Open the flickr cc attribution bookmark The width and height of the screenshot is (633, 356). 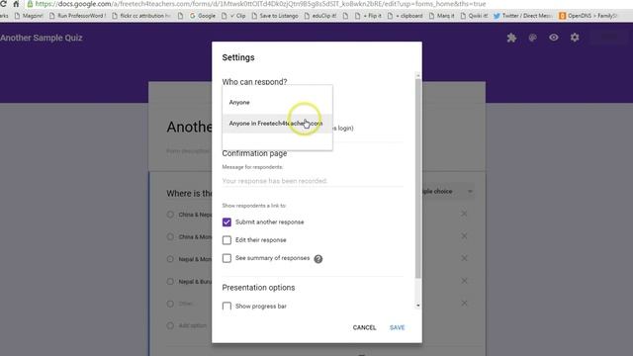141,16
